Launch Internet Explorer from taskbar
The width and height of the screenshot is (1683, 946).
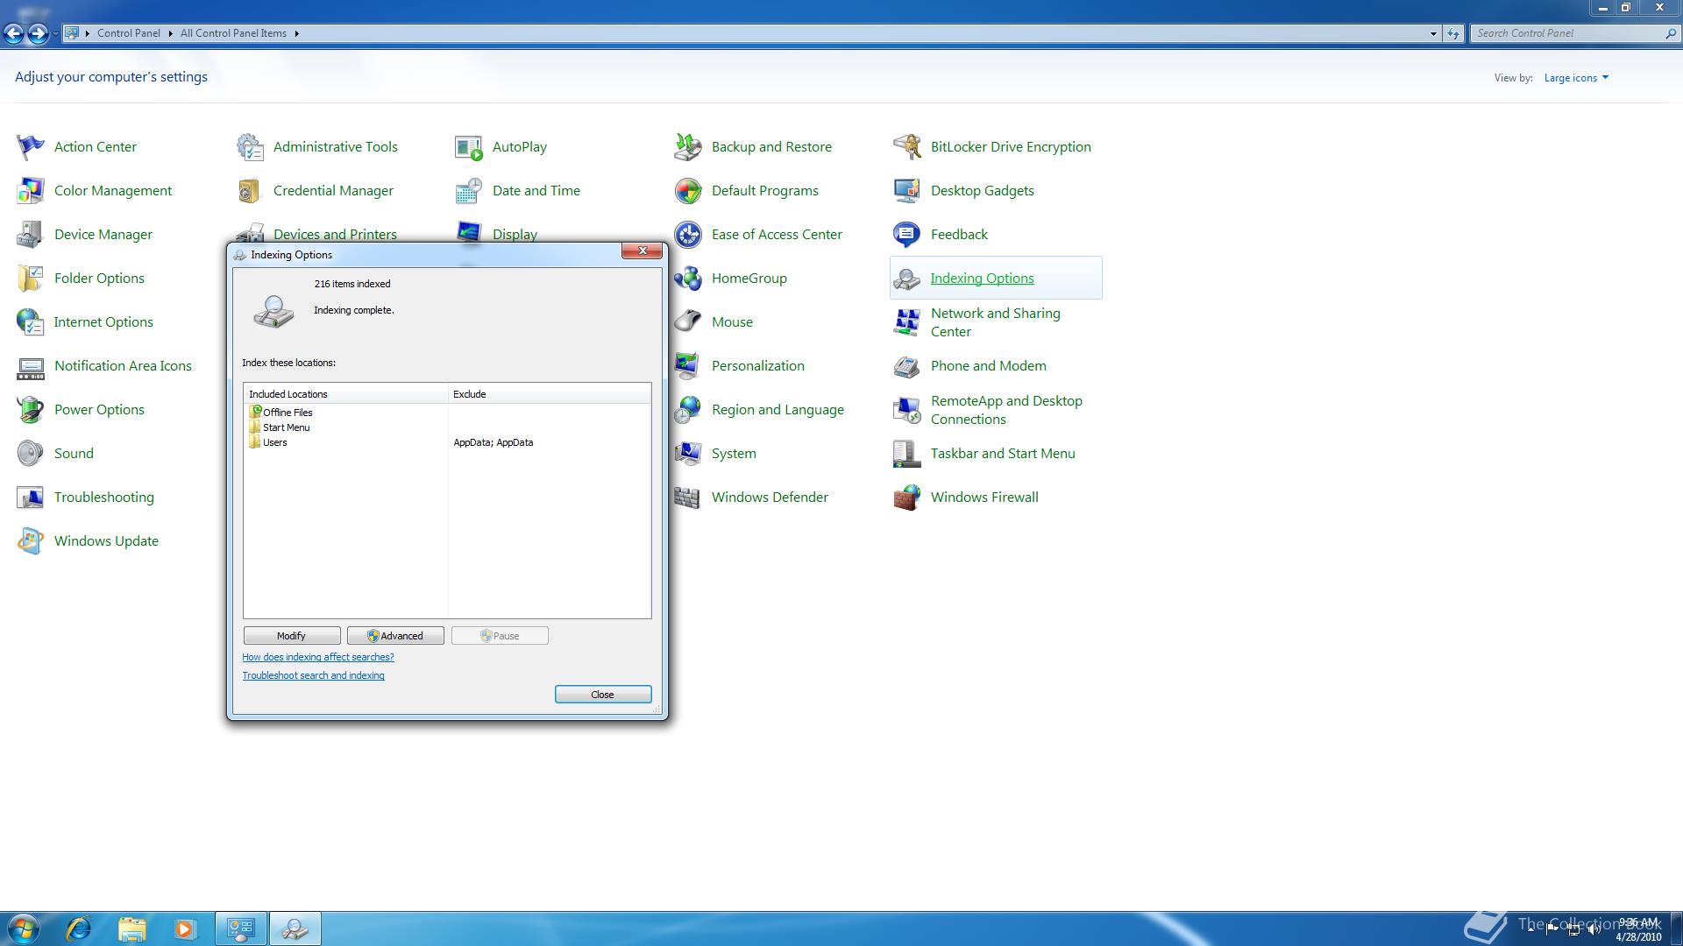79,928
